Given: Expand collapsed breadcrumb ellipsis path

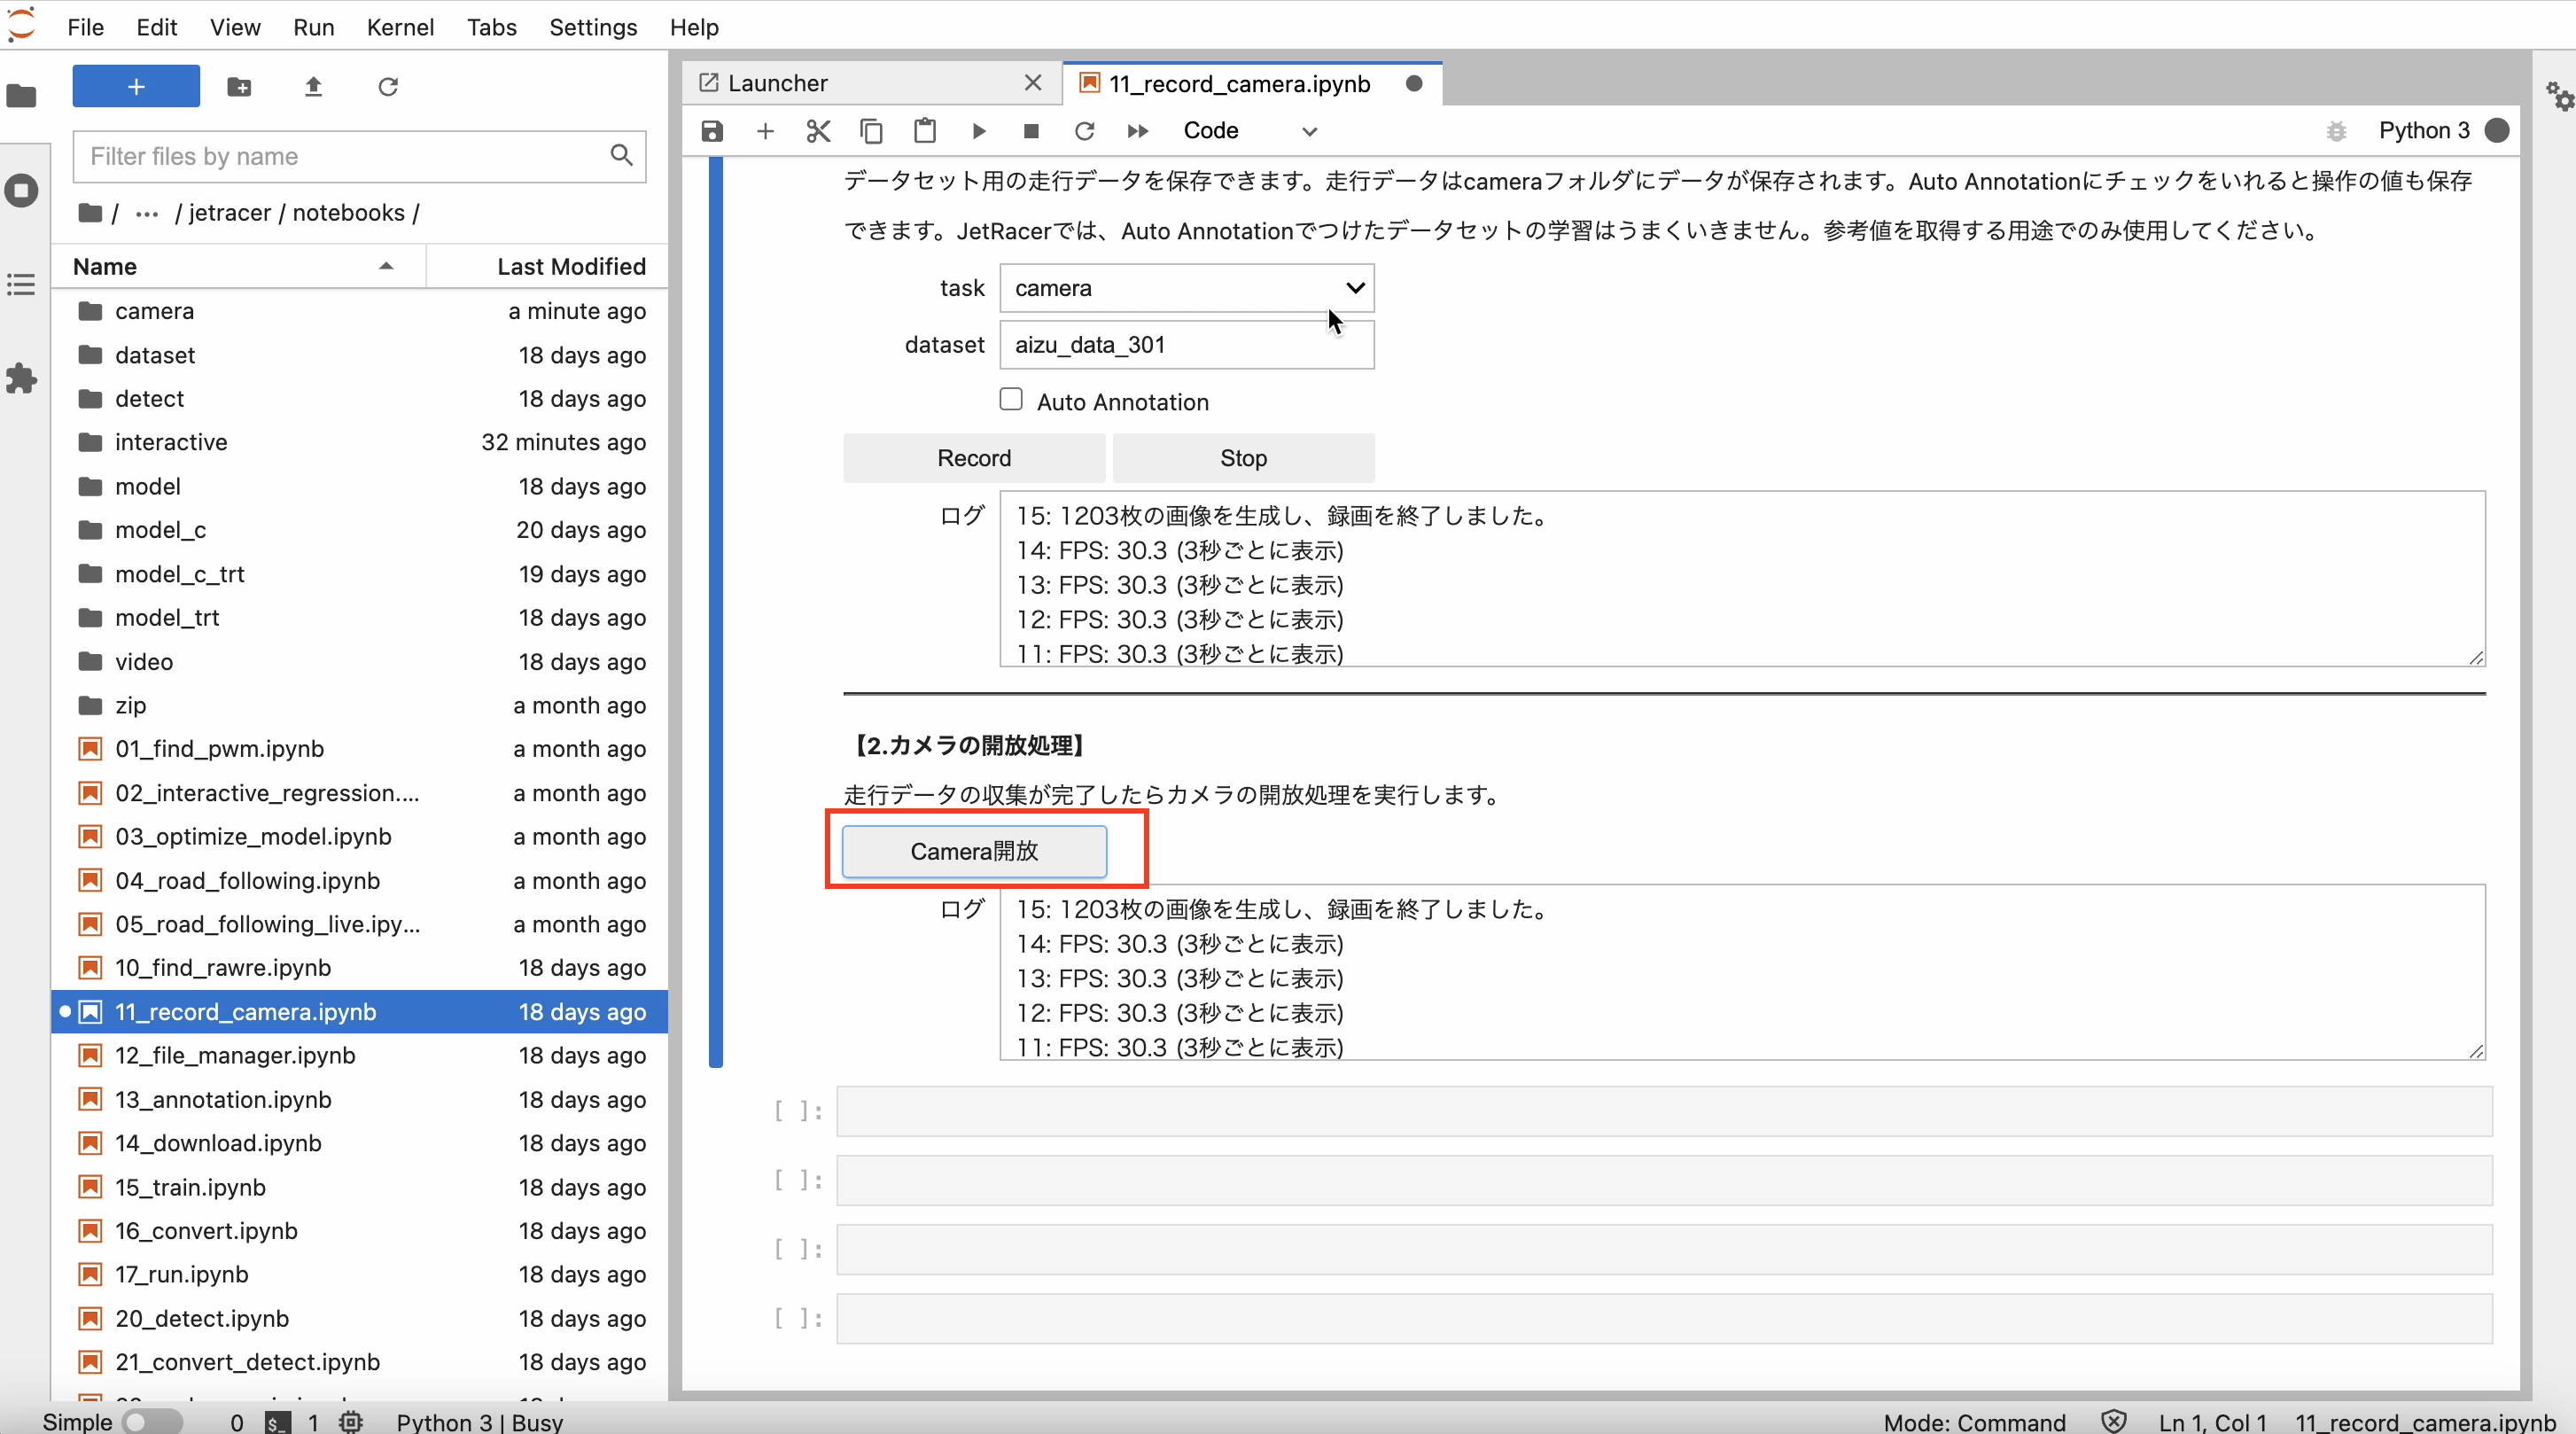Looking at the screenshot, I should click(147, 213).
